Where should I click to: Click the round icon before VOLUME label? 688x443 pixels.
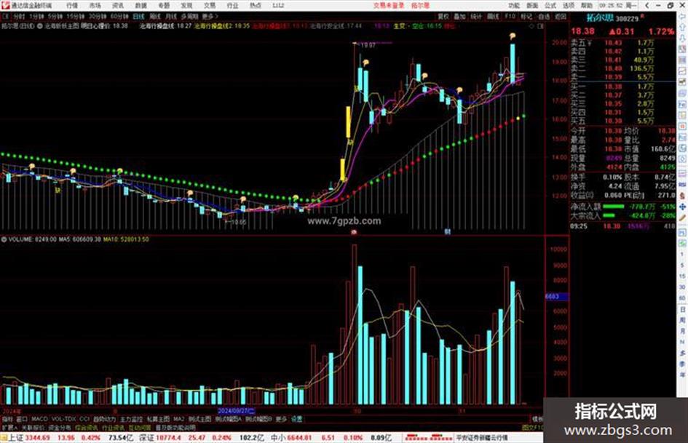(4, 239)
